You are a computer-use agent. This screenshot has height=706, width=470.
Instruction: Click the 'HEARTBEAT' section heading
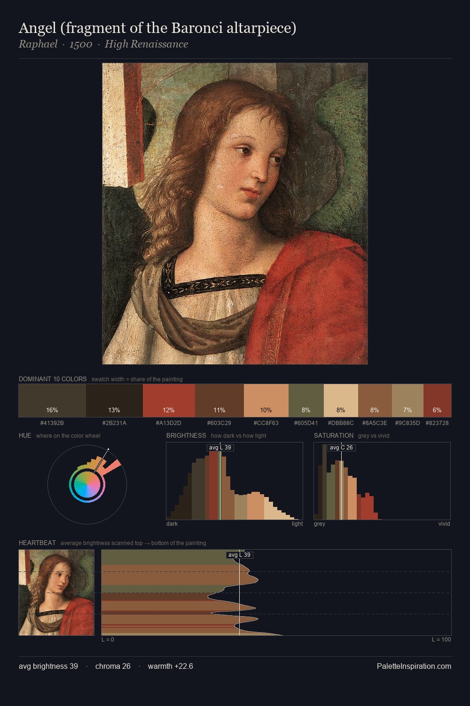37,543
